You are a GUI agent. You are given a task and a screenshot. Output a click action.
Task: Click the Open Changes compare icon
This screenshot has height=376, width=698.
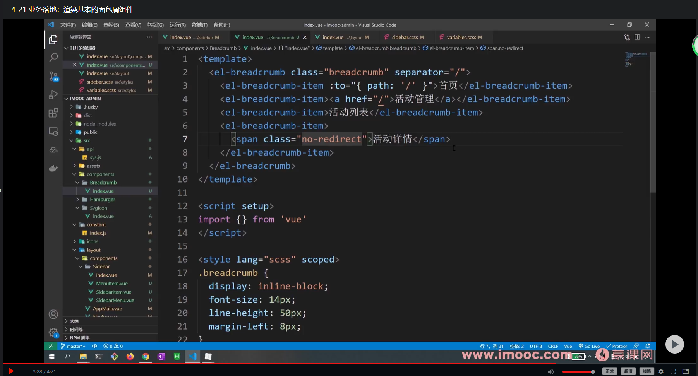coord(627,37)
